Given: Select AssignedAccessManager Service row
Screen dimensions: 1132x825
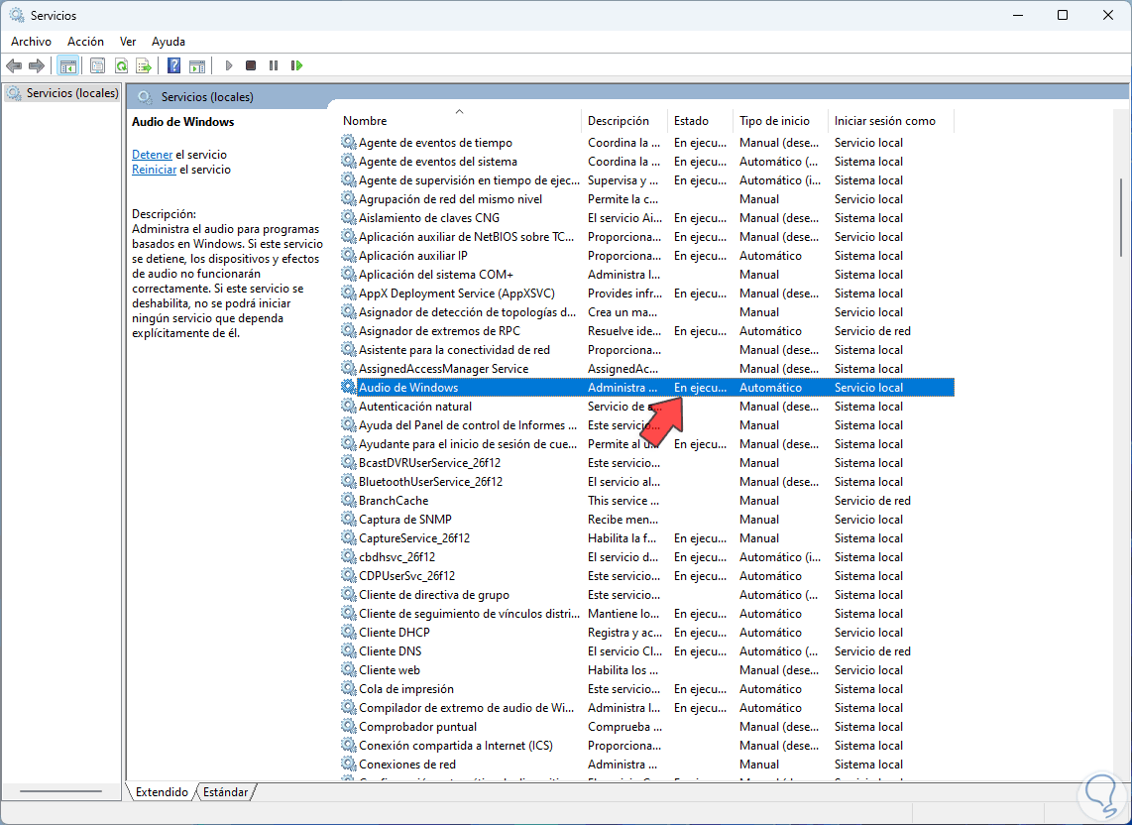Looking at the screenshot, I should coord(443,369).
